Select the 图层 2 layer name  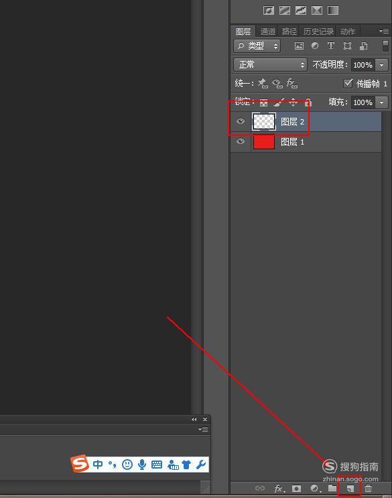click(x=292, y=122)
